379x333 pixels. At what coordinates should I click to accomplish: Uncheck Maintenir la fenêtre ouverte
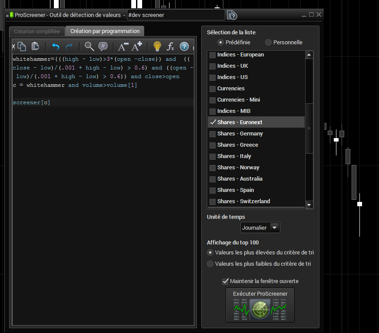point(225,281)
